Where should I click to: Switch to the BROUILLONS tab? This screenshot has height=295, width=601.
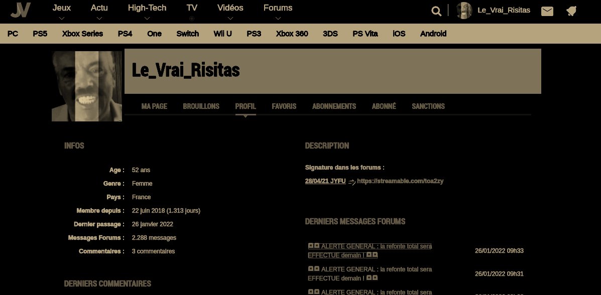click(x=201, y=106)
